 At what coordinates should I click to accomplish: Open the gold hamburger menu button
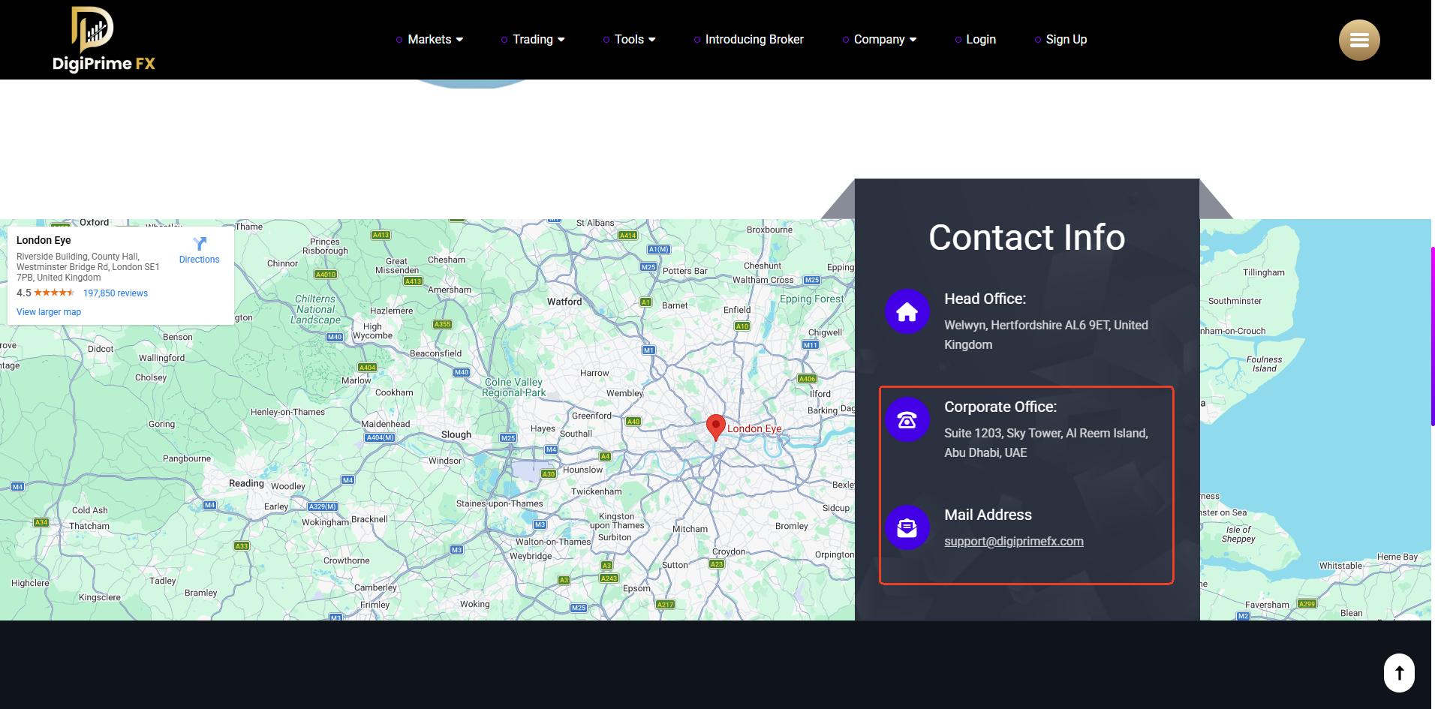(x=1359, y=40)
